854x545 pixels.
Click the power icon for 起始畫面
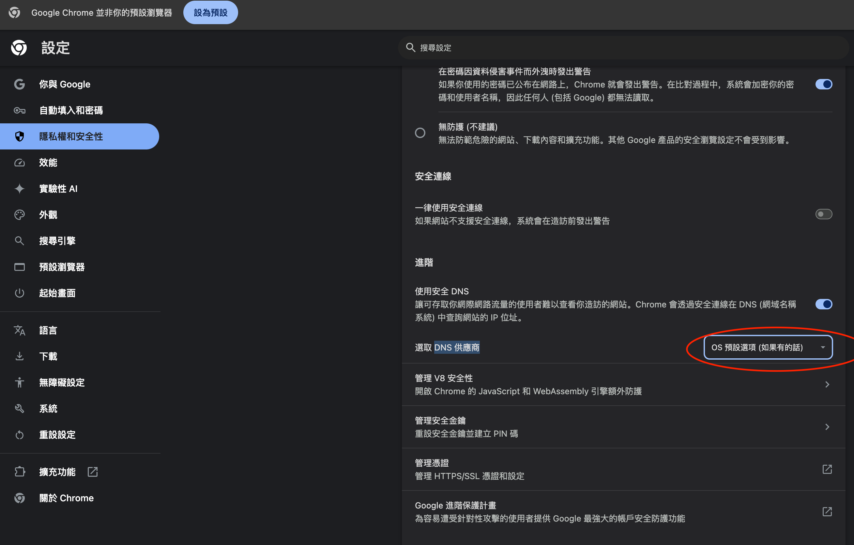[x=20, y=293]
